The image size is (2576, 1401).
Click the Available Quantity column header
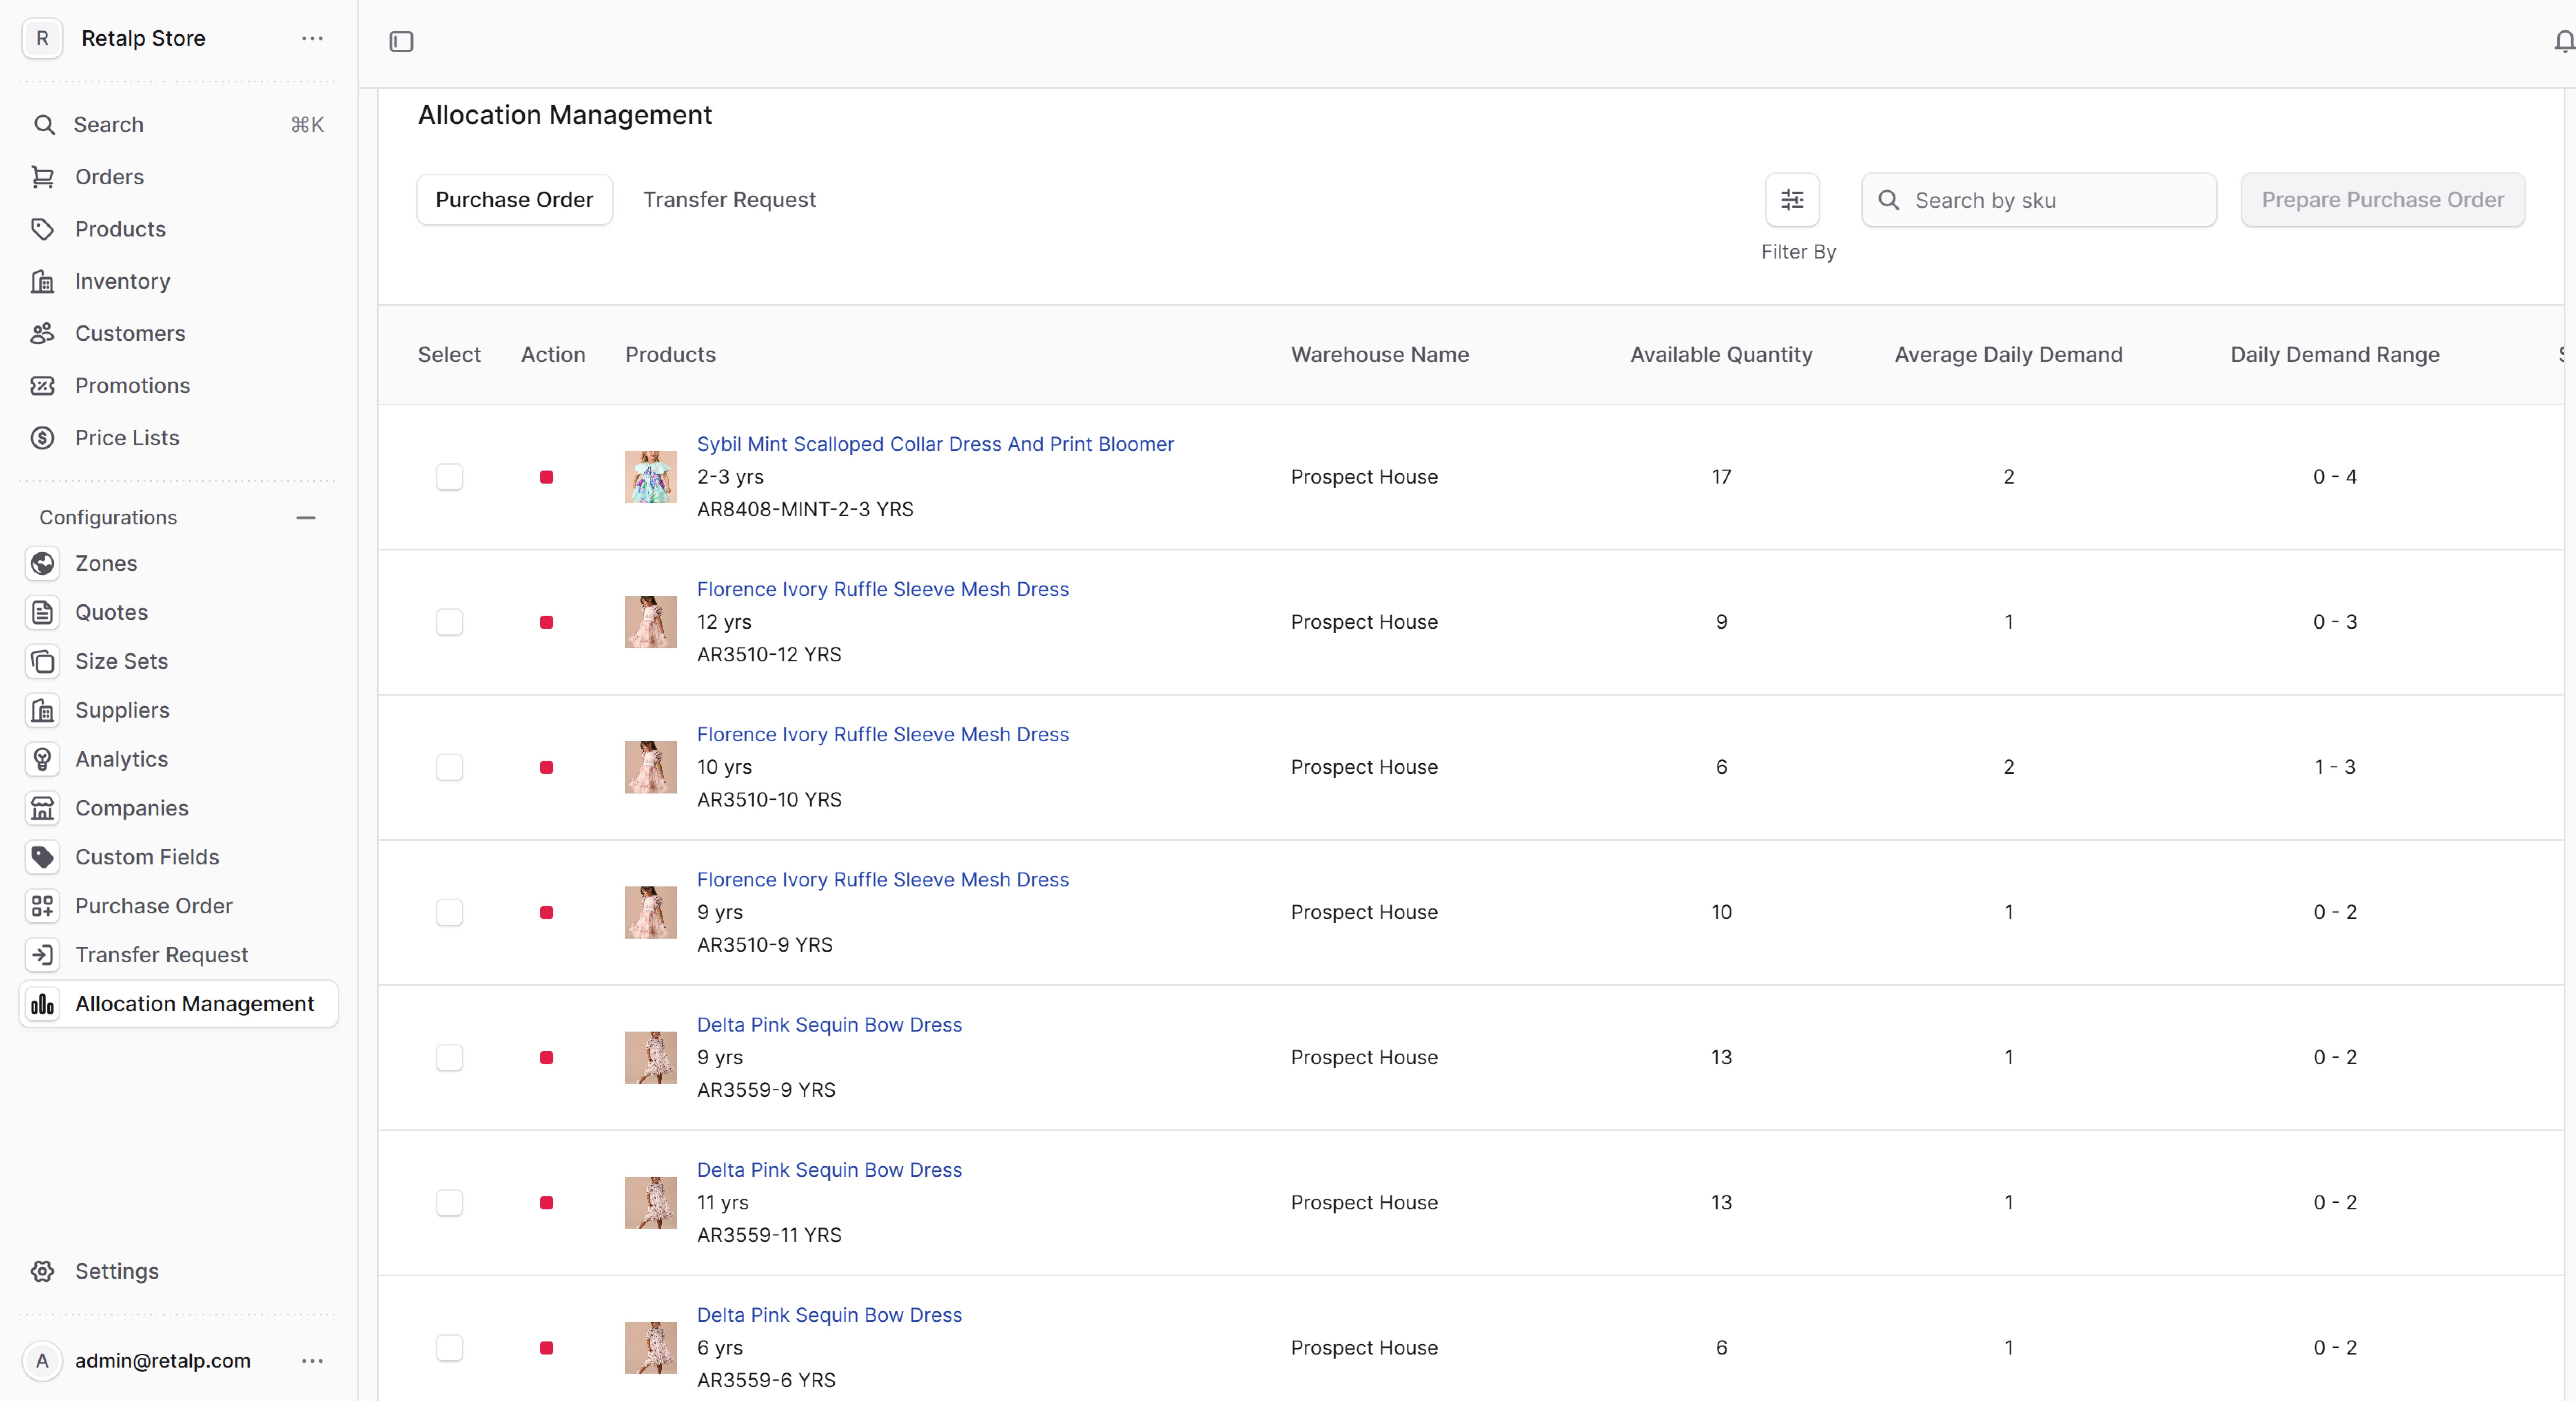coord(1721,355)
